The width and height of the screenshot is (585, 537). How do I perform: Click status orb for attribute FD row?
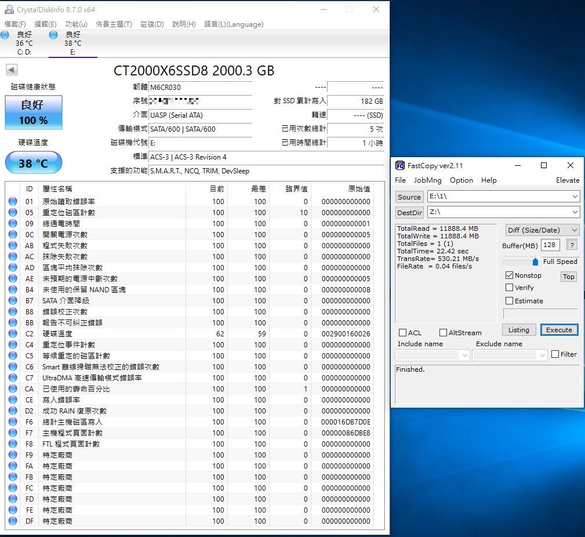pos(13,499)
